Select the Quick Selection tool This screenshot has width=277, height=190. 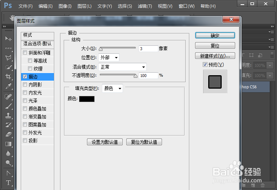(8, 67)
